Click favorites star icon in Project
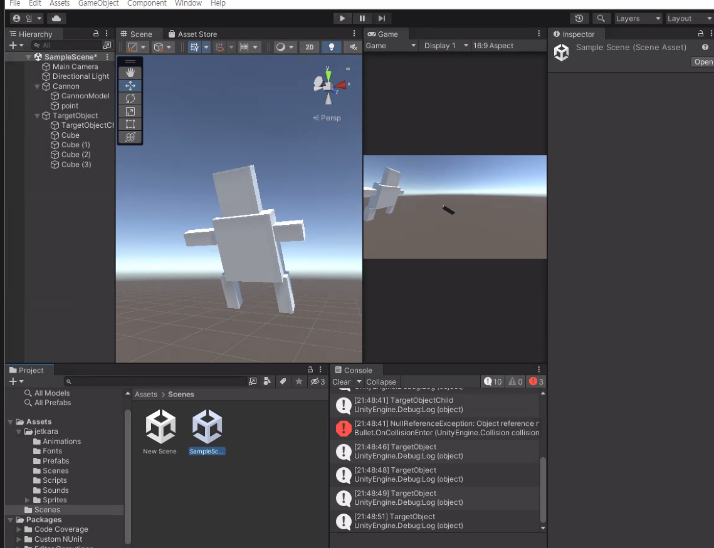This screenshot has width=714, height=548. coord(299,381)
